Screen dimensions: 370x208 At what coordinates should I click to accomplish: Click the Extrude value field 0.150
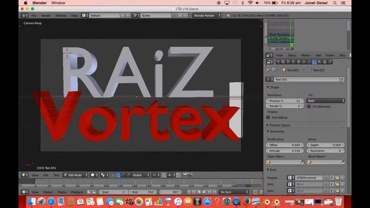point(285,151)
